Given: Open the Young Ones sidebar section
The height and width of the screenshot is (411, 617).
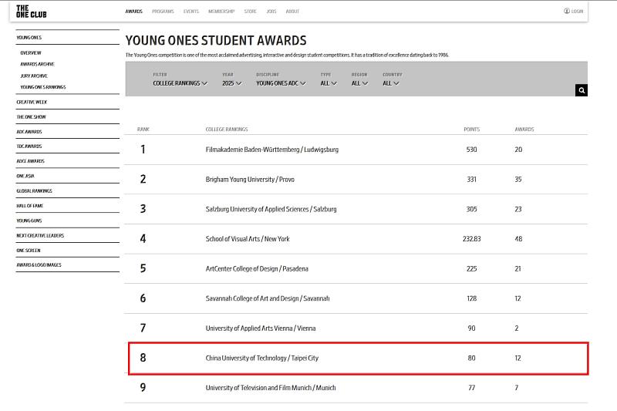Looking at the screenshot, I should click(29, 38).
